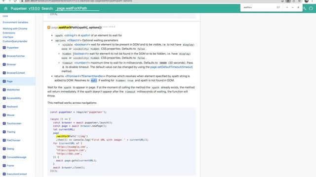Screen dimensions: 316x177
Task: Click the Puppeteer v13.0.0 title
Action: coord(25,8)
